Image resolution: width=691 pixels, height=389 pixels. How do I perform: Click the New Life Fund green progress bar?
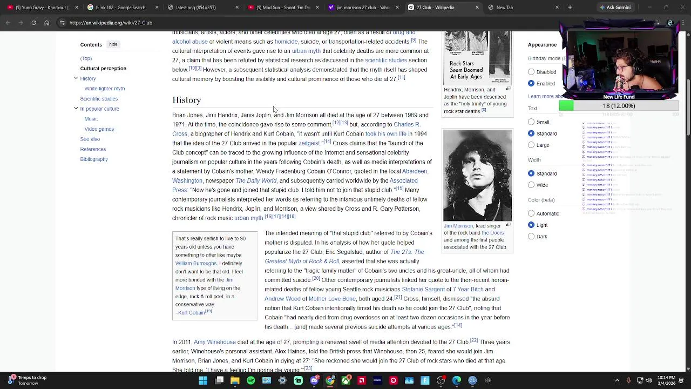pos(566,106)
